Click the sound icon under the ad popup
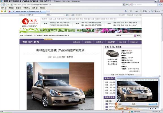This screenshot has width=163, height=113. tap(155, 108)
